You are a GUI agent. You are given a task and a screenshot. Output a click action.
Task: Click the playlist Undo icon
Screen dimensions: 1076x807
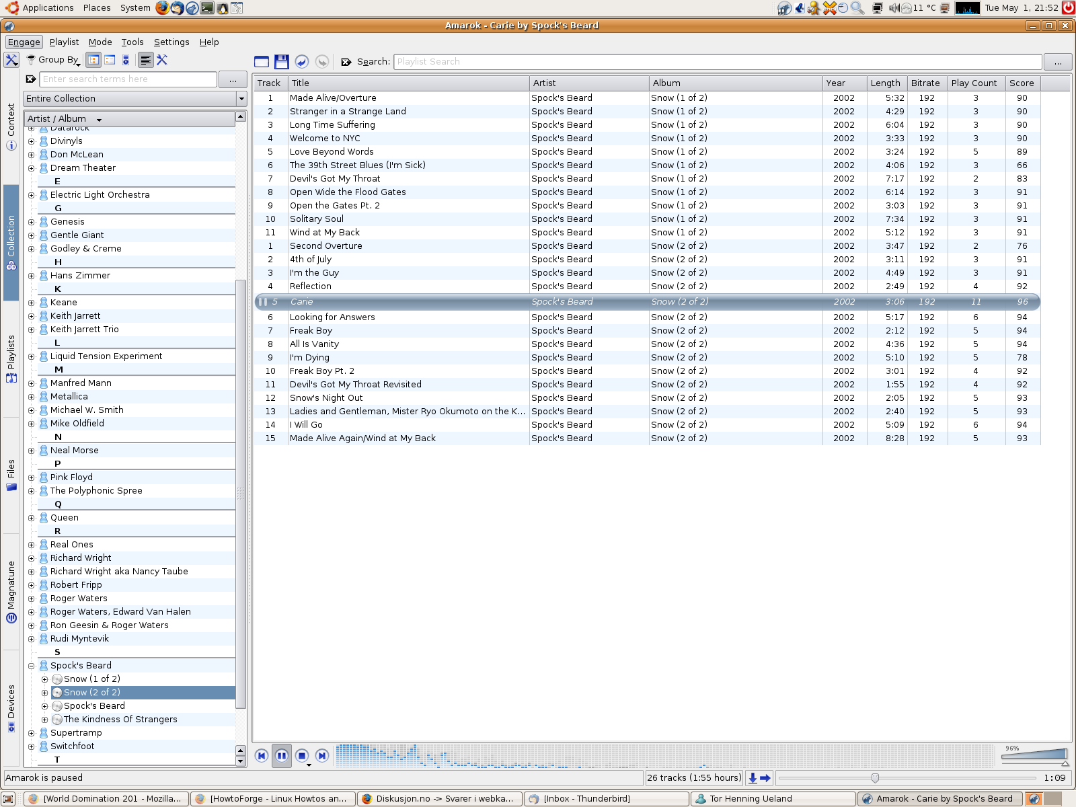(x=302, y=62)
